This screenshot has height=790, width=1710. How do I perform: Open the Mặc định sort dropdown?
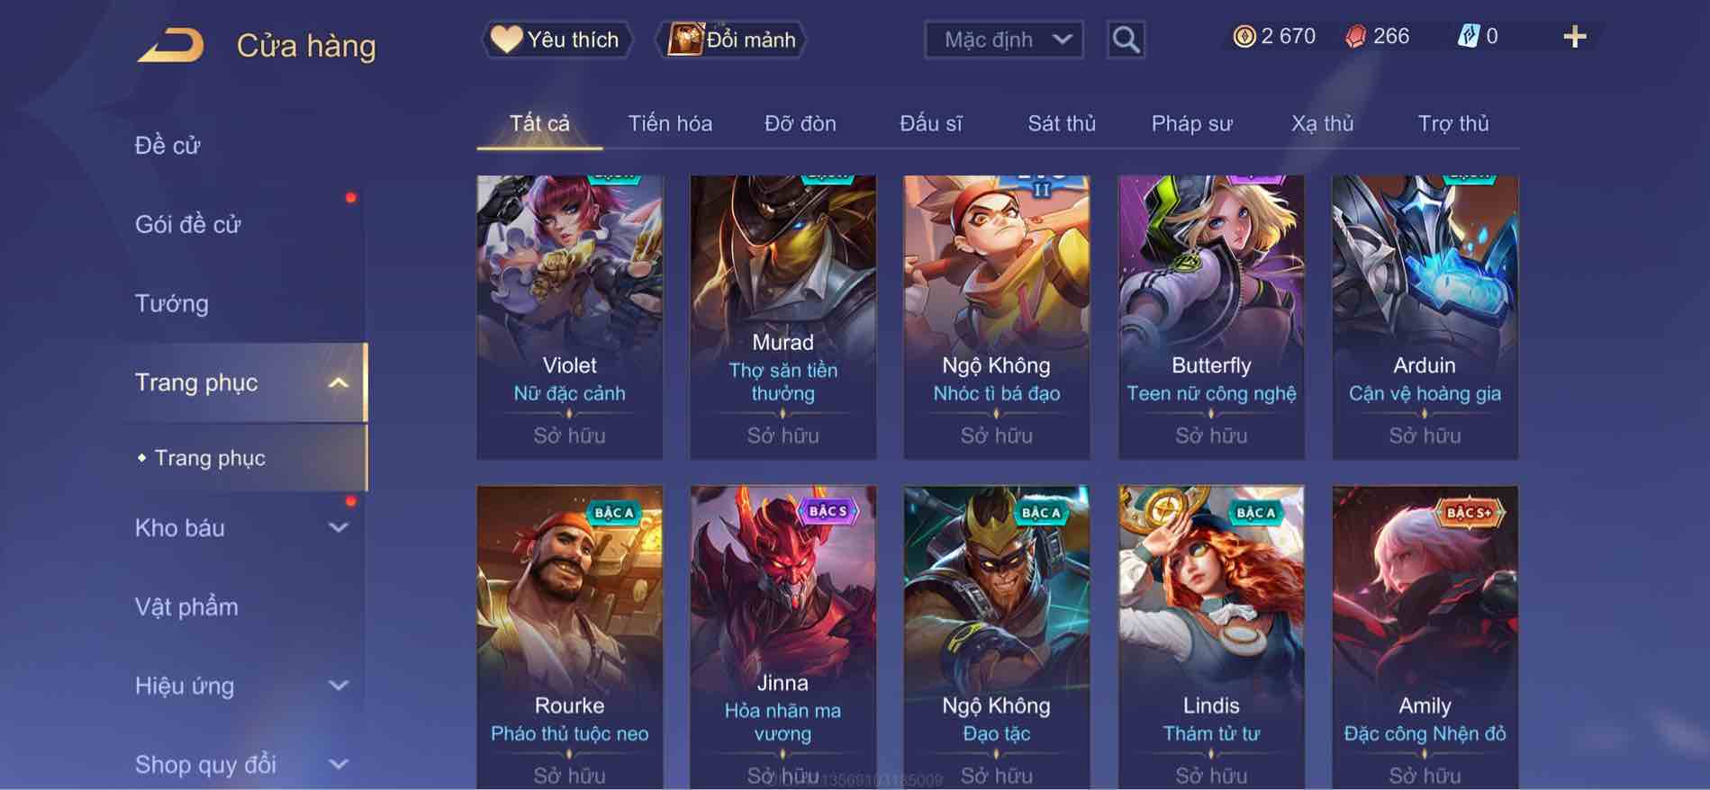click(1004, 40)
